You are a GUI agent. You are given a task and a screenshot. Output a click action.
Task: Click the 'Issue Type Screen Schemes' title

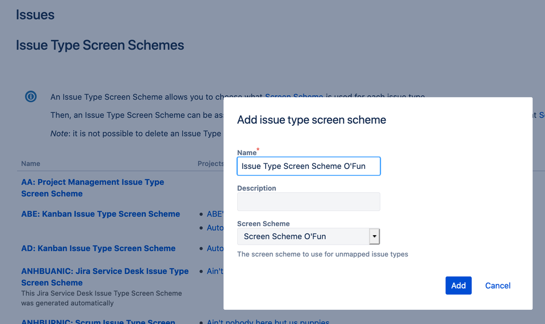coord(100,45)
